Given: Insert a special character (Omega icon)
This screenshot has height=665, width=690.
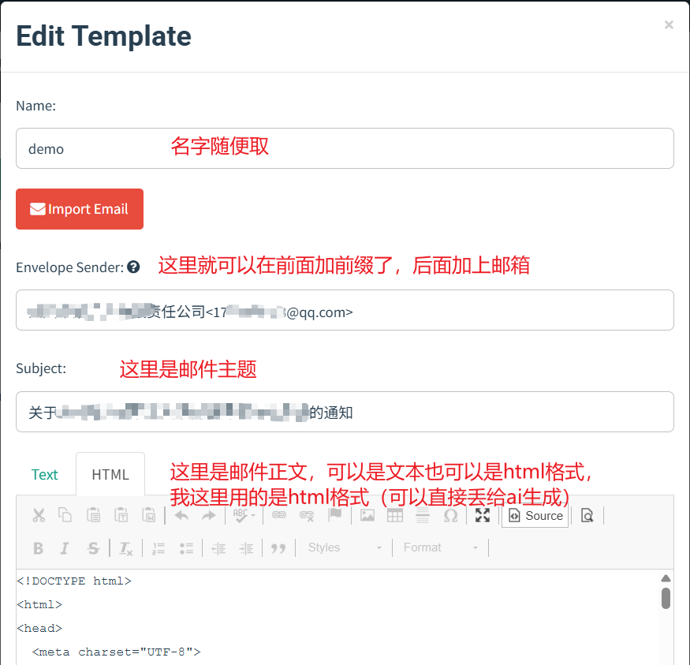Looking at the screenshot, I should click(450, 515).
